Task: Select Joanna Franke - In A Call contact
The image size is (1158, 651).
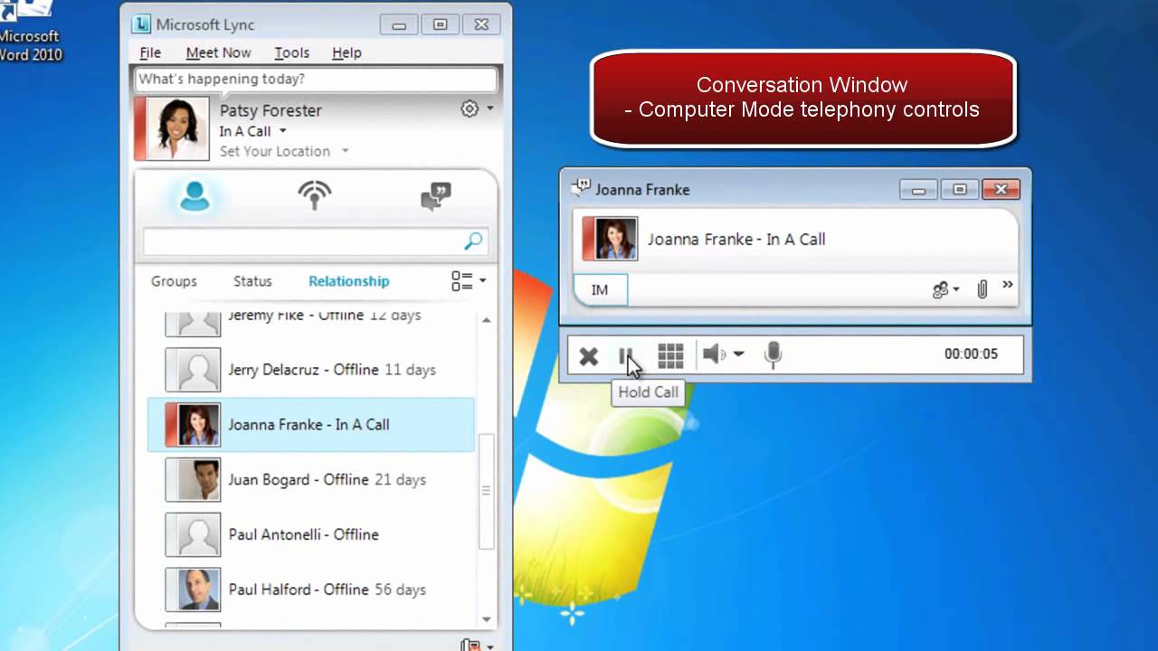Action: pyautogui.click(x=310, y=425)
